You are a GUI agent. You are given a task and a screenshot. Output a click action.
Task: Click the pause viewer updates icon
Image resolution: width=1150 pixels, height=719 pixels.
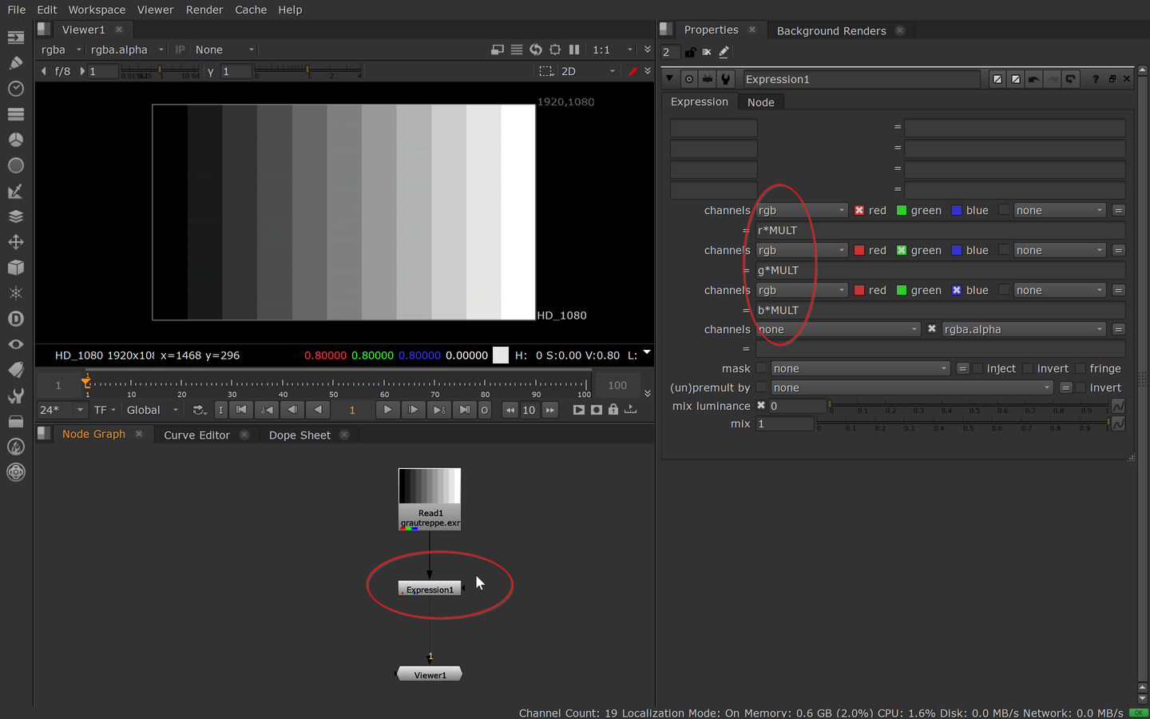click(574, 50)
